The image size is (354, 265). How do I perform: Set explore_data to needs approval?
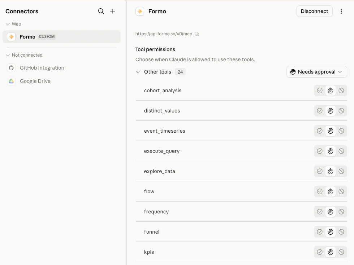330,171
